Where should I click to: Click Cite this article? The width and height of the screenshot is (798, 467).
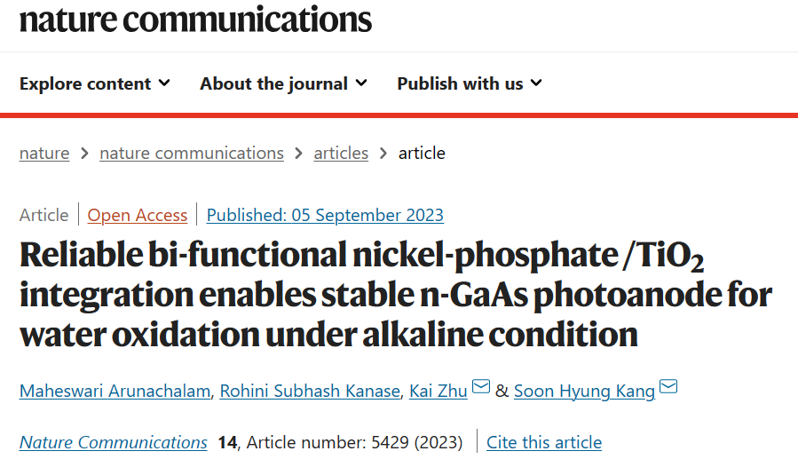tap(544, 442)
